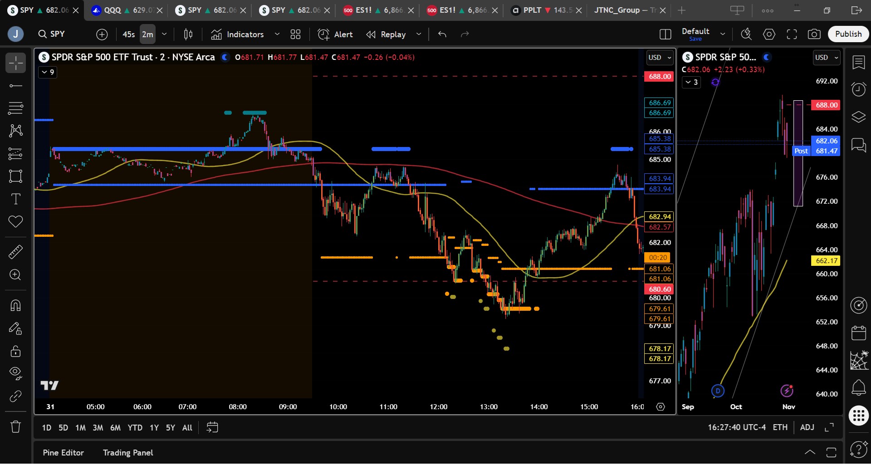871x465 pixels.
Task: Open the icons and favorites heart tool
Action: [15, 222]
